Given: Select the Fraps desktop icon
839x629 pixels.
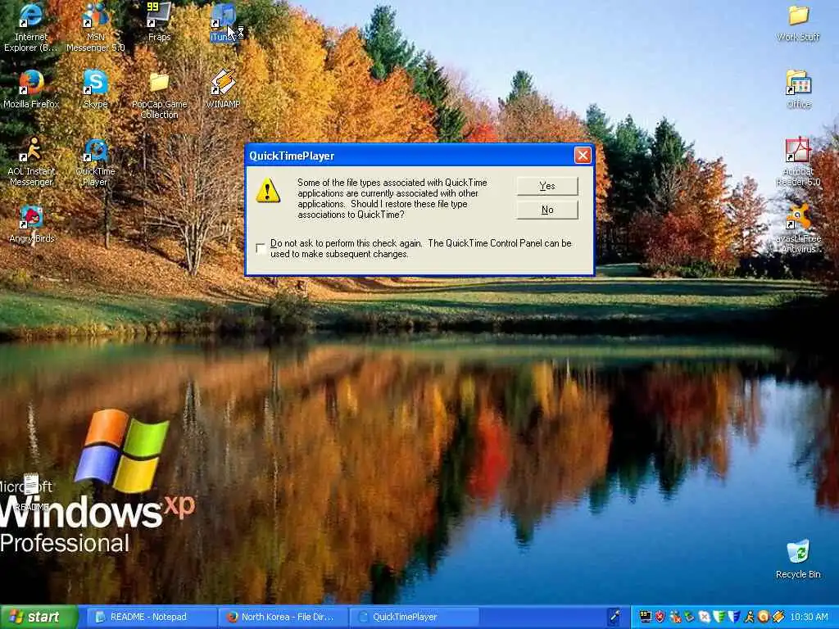Looking at the screenshot, I should 160,22.
